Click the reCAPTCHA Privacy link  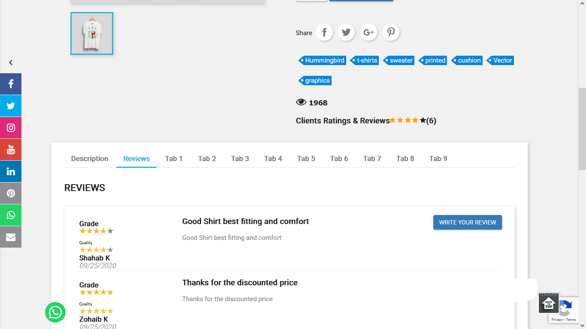557,320
